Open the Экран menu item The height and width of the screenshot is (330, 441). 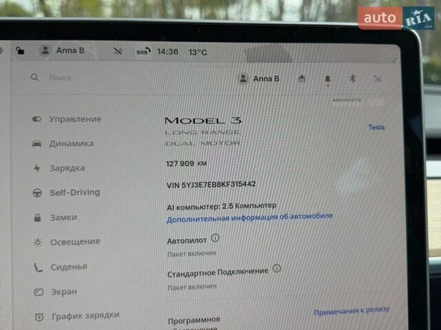(x=64, y=291)
